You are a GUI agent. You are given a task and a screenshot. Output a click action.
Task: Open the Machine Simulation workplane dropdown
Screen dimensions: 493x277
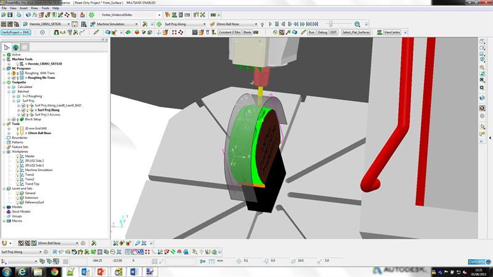[x=136, y=24]
